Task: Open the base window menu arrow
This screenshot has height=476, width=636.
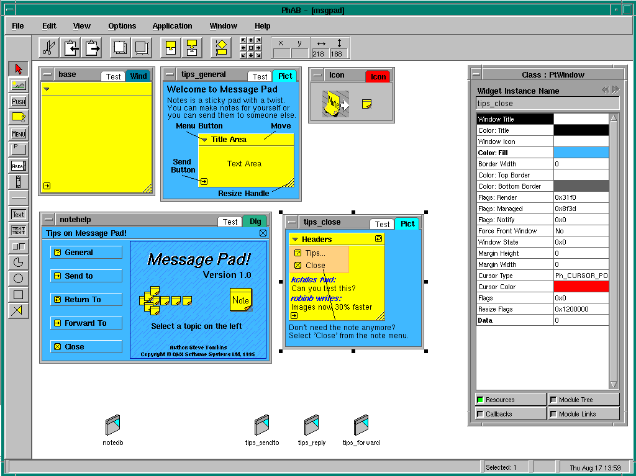Action: pyautogui.click(x=46, y=89)
